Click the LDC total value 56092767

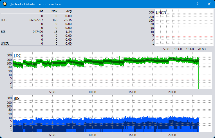point(36,20)
